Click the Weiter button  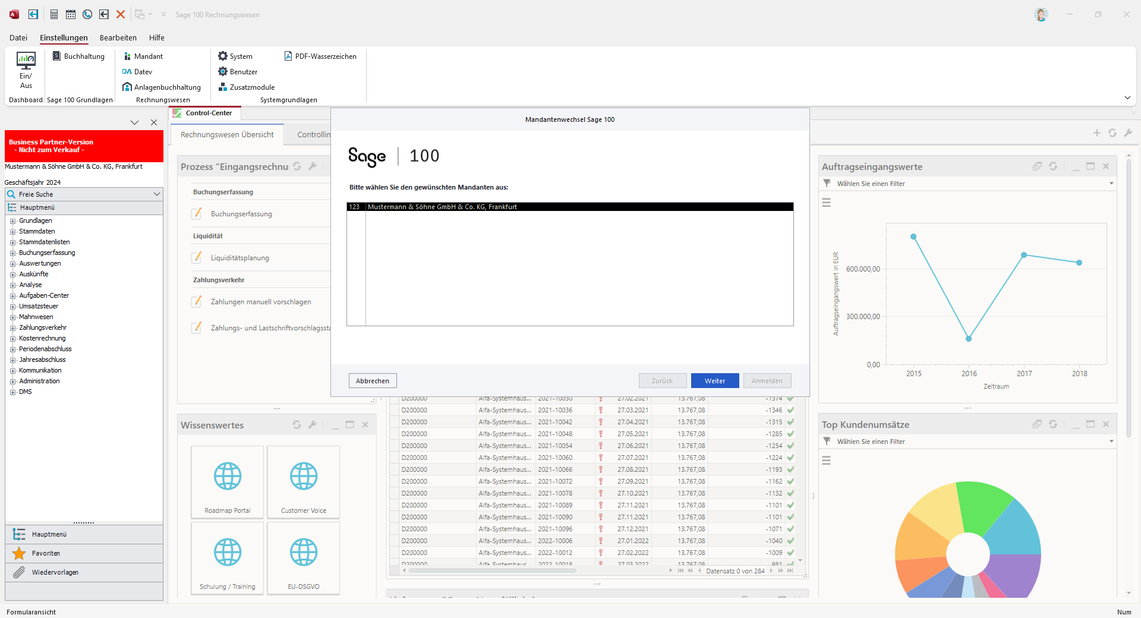(714, 381)
